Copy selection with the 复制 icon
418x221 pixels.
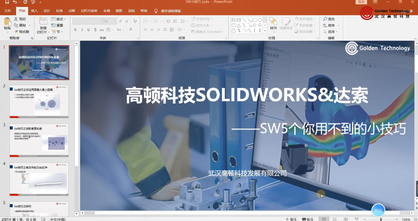tap(16, 26)
